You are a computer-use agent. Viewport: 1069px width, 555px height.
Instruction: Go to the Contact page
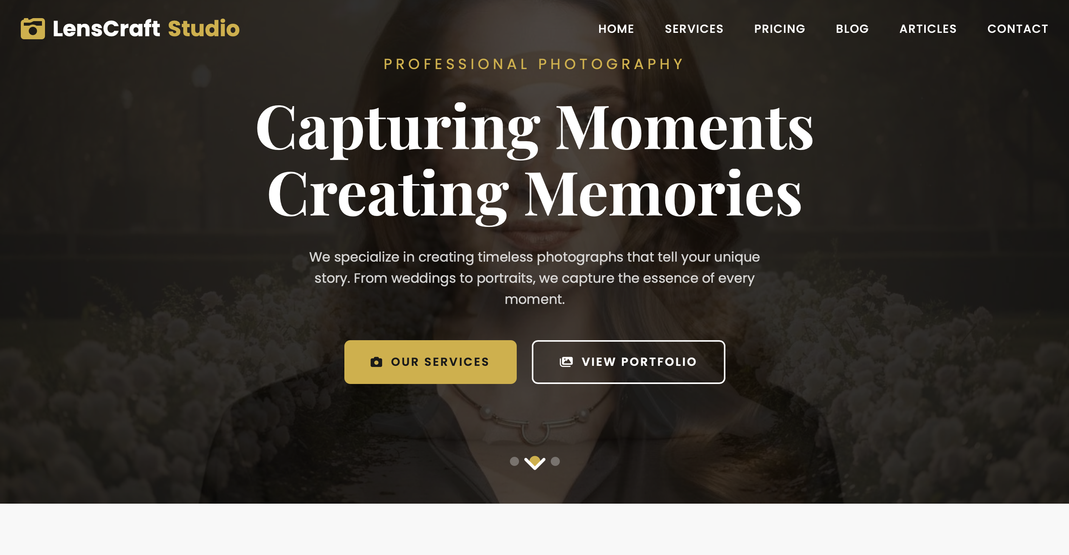point(1018,29)
